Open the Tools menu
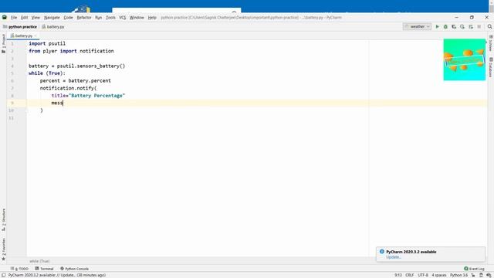Viewport: 494px width, 278px height. 110,18
